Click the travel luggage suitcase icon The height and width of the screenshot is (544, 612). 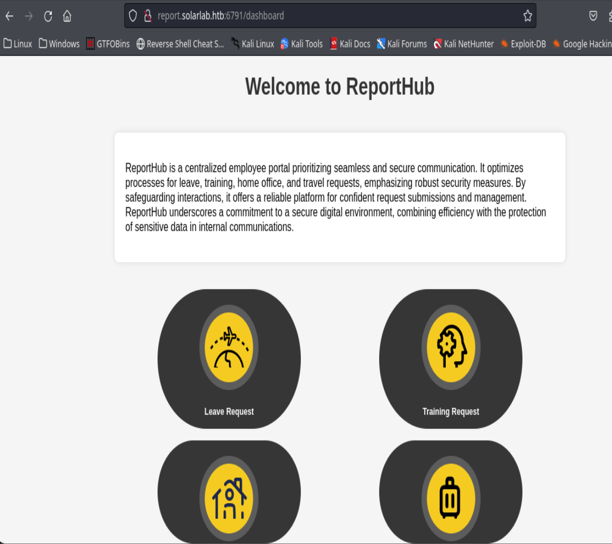pyautogui.click(x=451, y=499)
